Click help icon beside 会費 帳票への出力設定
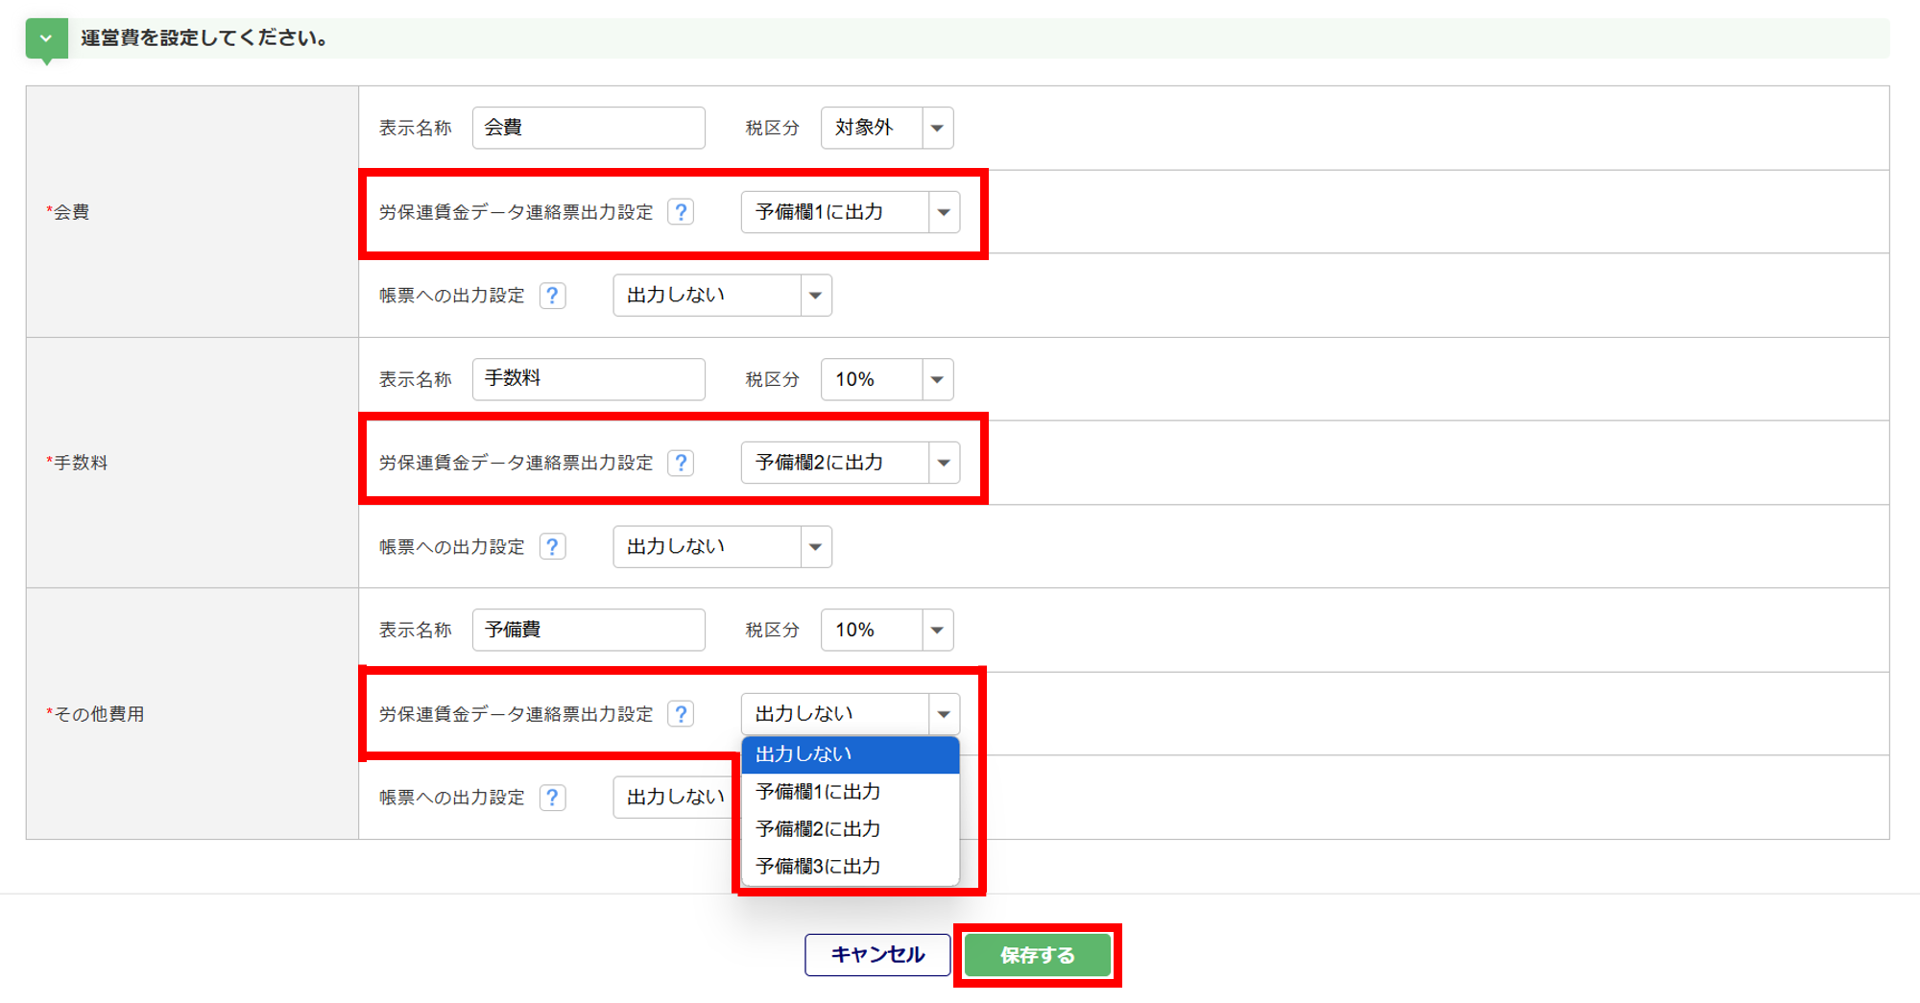 (x=552, y=296)
